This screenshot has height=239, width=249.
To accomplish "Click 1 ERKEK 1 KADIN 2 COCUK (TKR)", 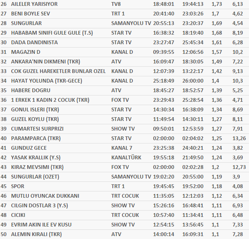I will click(x=50, y=100).
